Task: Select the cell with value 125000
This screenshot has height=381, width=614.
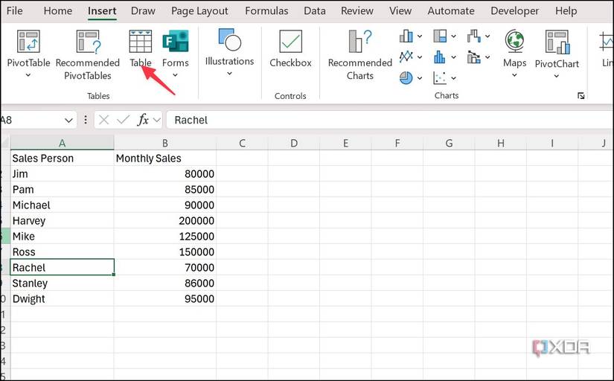Action: click(x=165, y=236)
